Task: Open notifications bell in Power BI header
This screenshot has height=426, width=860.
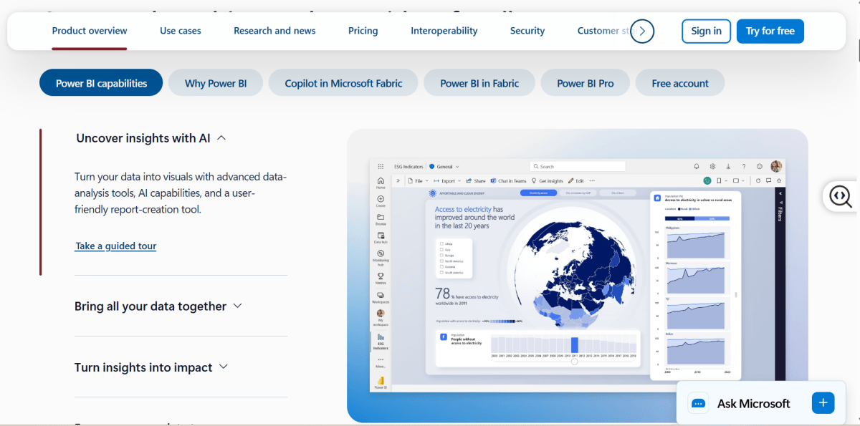Action: (x=697, y=166)
